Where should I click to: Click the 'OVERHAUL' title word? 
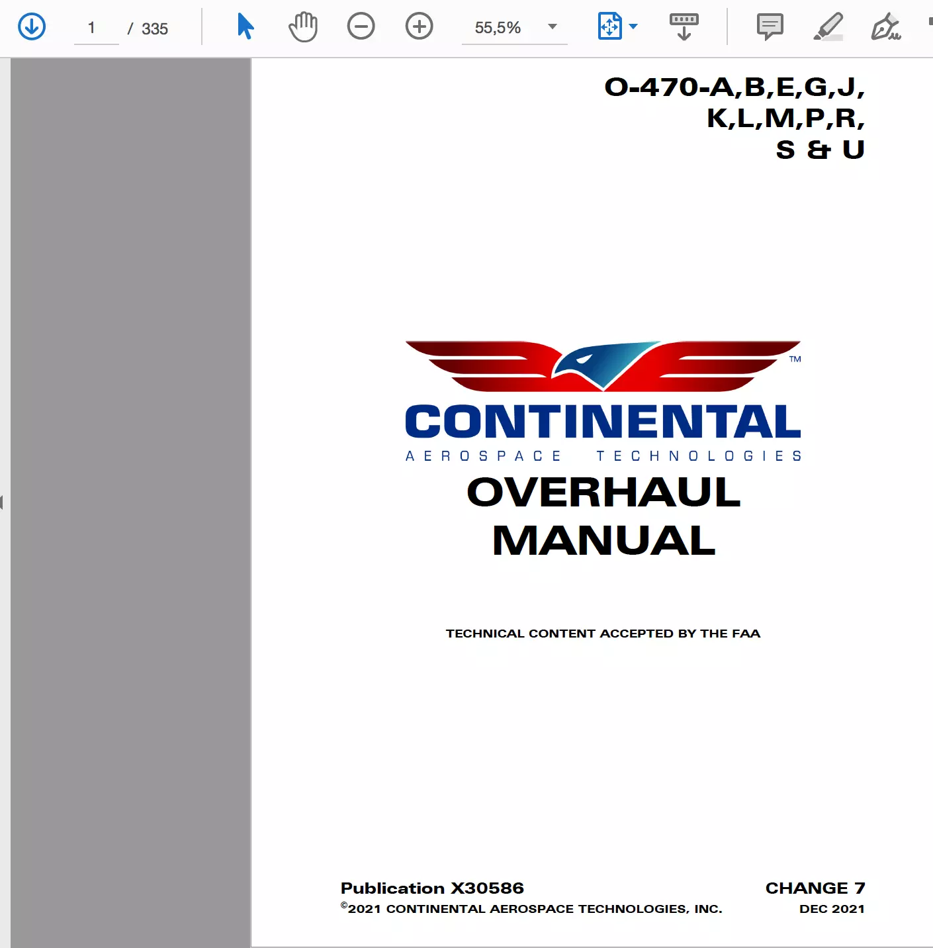(603, 493)
